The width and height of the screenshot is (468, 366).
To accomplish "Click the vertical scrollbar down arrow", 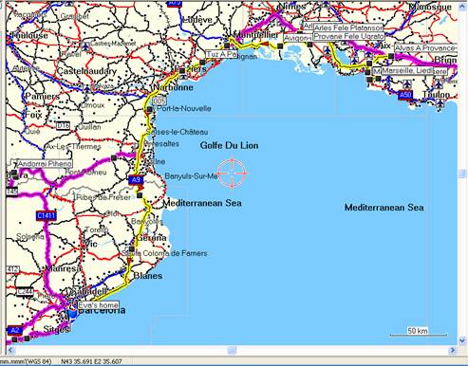I will click(462, 340).
